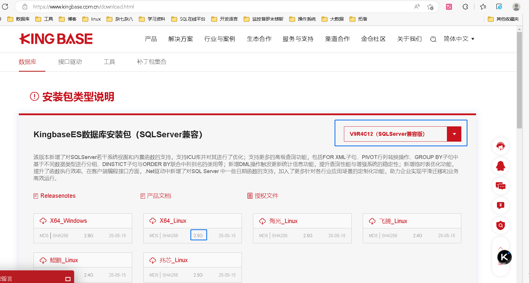This screenshot has height=283, width=529.
Task: Expand the leave-message box window icon
Action: pyautogui.click(x=68, y=279)
